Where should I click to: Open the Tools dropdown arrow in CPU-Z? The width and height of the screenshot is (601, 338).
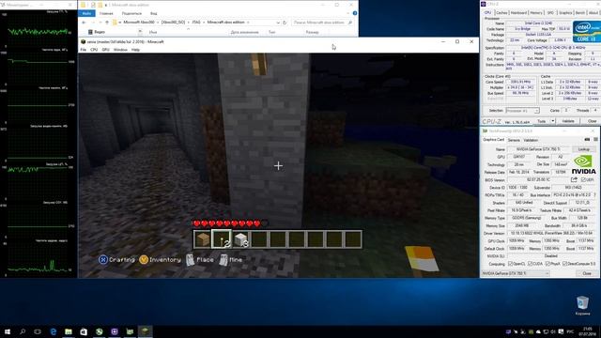[x=553, y=121]
